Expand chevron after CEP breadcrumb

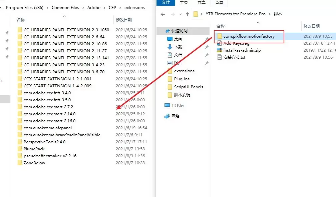pos(120,8)
